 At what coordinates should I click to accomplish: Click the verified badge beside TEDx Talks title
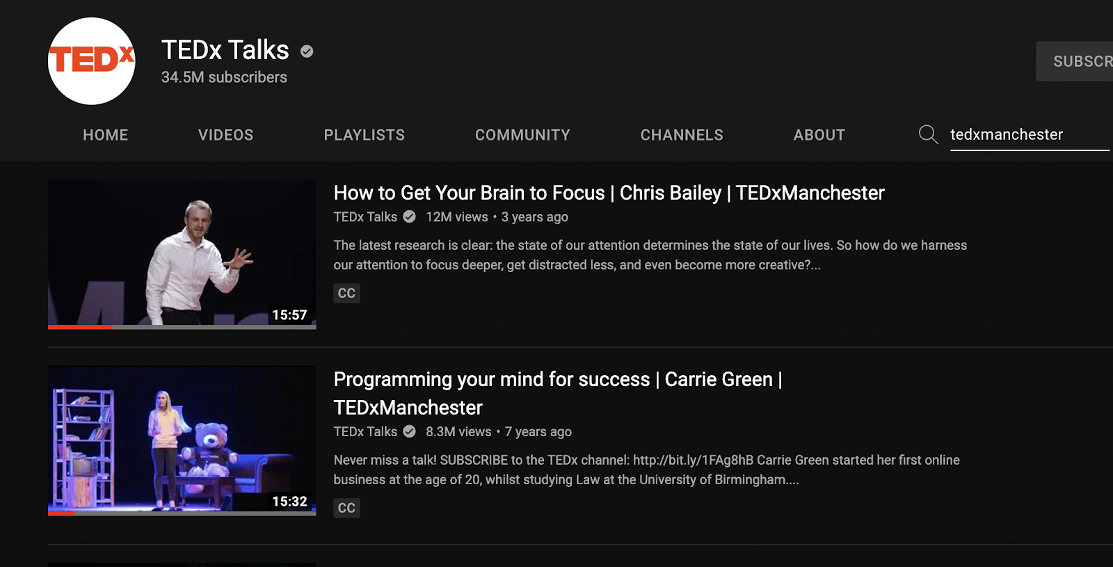pyautogui.click(x=307, y=51)
